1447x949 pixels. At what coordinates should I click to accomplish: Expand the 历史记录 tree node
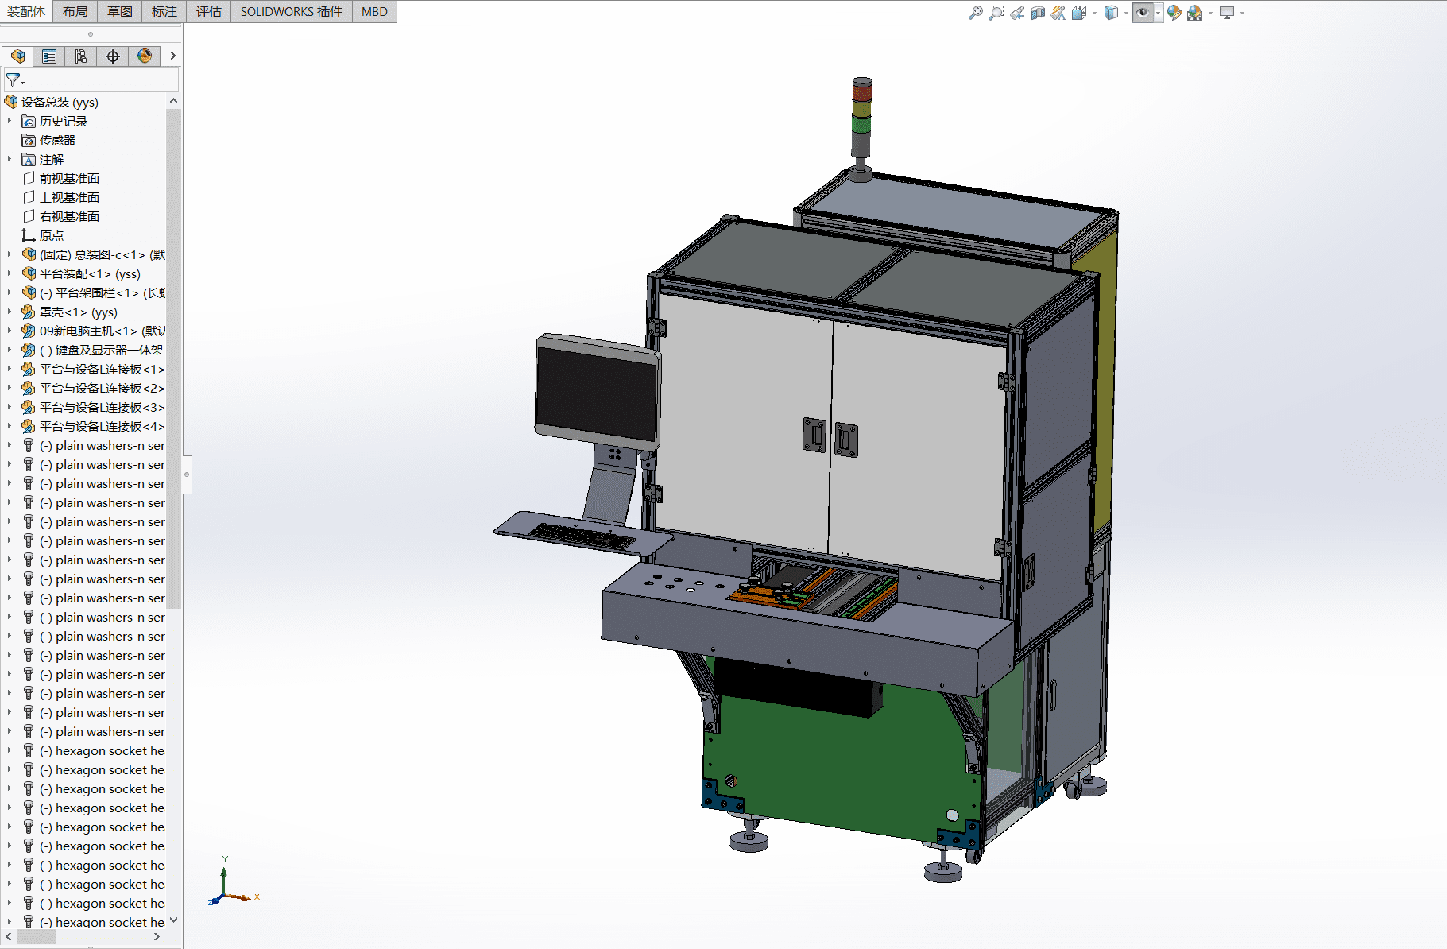point(10,122)
